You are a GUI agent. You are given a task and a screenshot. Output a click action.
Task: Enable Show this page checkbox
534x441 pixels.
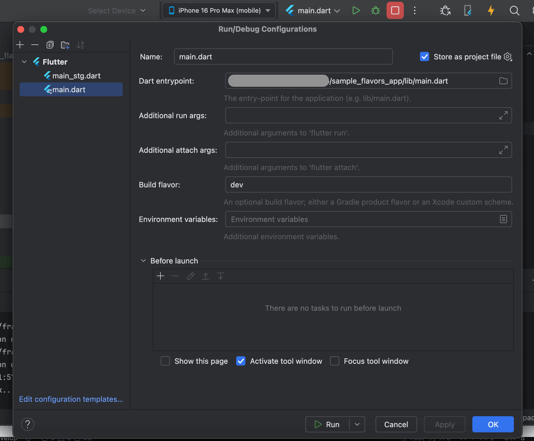[165, 361]
